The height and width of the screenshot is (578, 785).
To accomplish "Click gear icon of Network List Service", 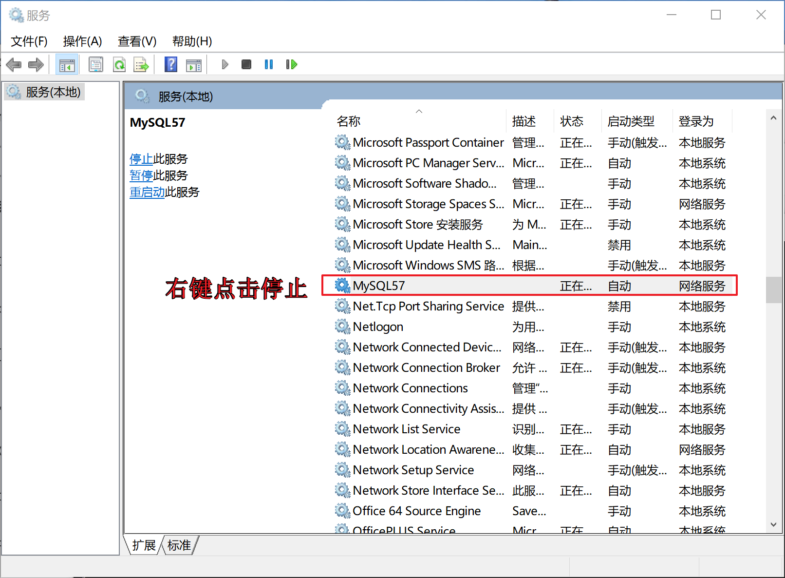I will [342, 429].
